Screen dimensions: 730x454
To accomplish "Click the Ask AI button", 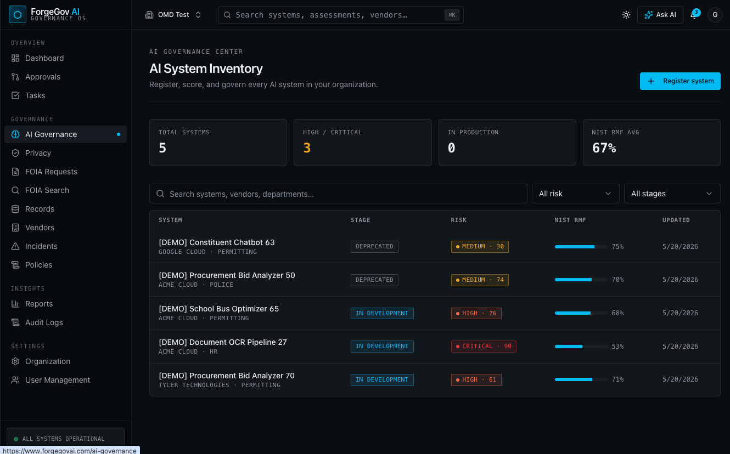I will pyautogui.click(x=660, y=15).
